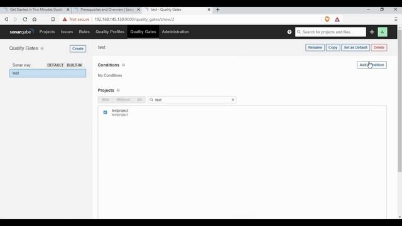Click the projects search field with test
This screenshot has width=402, height=226.
pyautogui.click(x=192, y=100)
